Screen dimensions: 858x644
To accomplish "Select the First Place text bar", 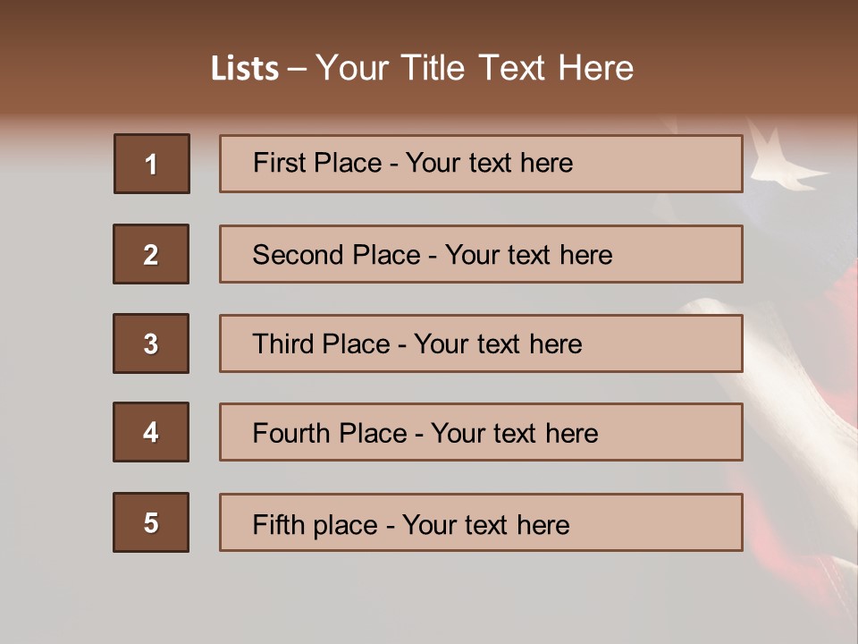I will tap(481, 164).
